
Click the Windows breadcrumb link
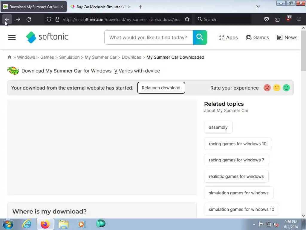pos(26,57)
